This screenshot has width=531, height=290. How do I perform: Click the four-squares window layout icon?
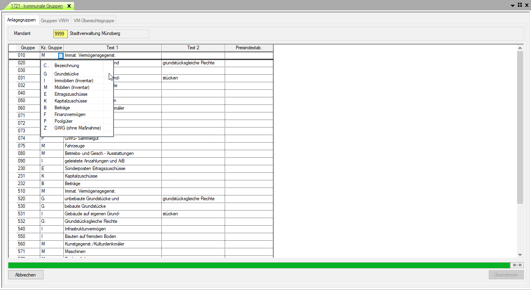519,5
